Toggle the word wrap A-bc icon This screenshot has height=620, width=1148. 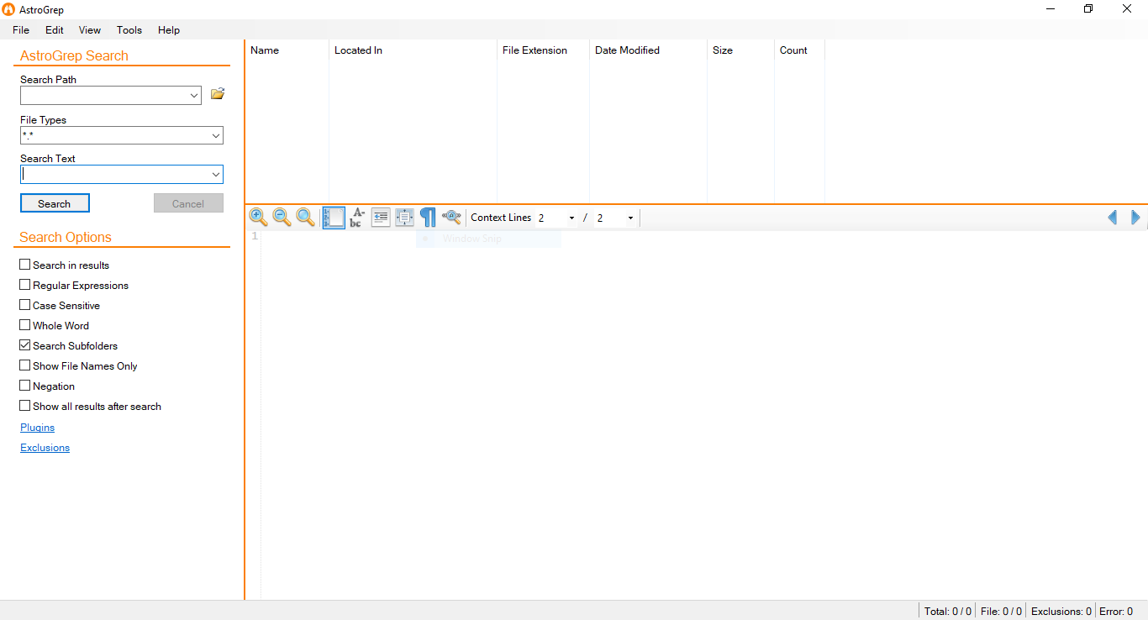pos(356,218)
